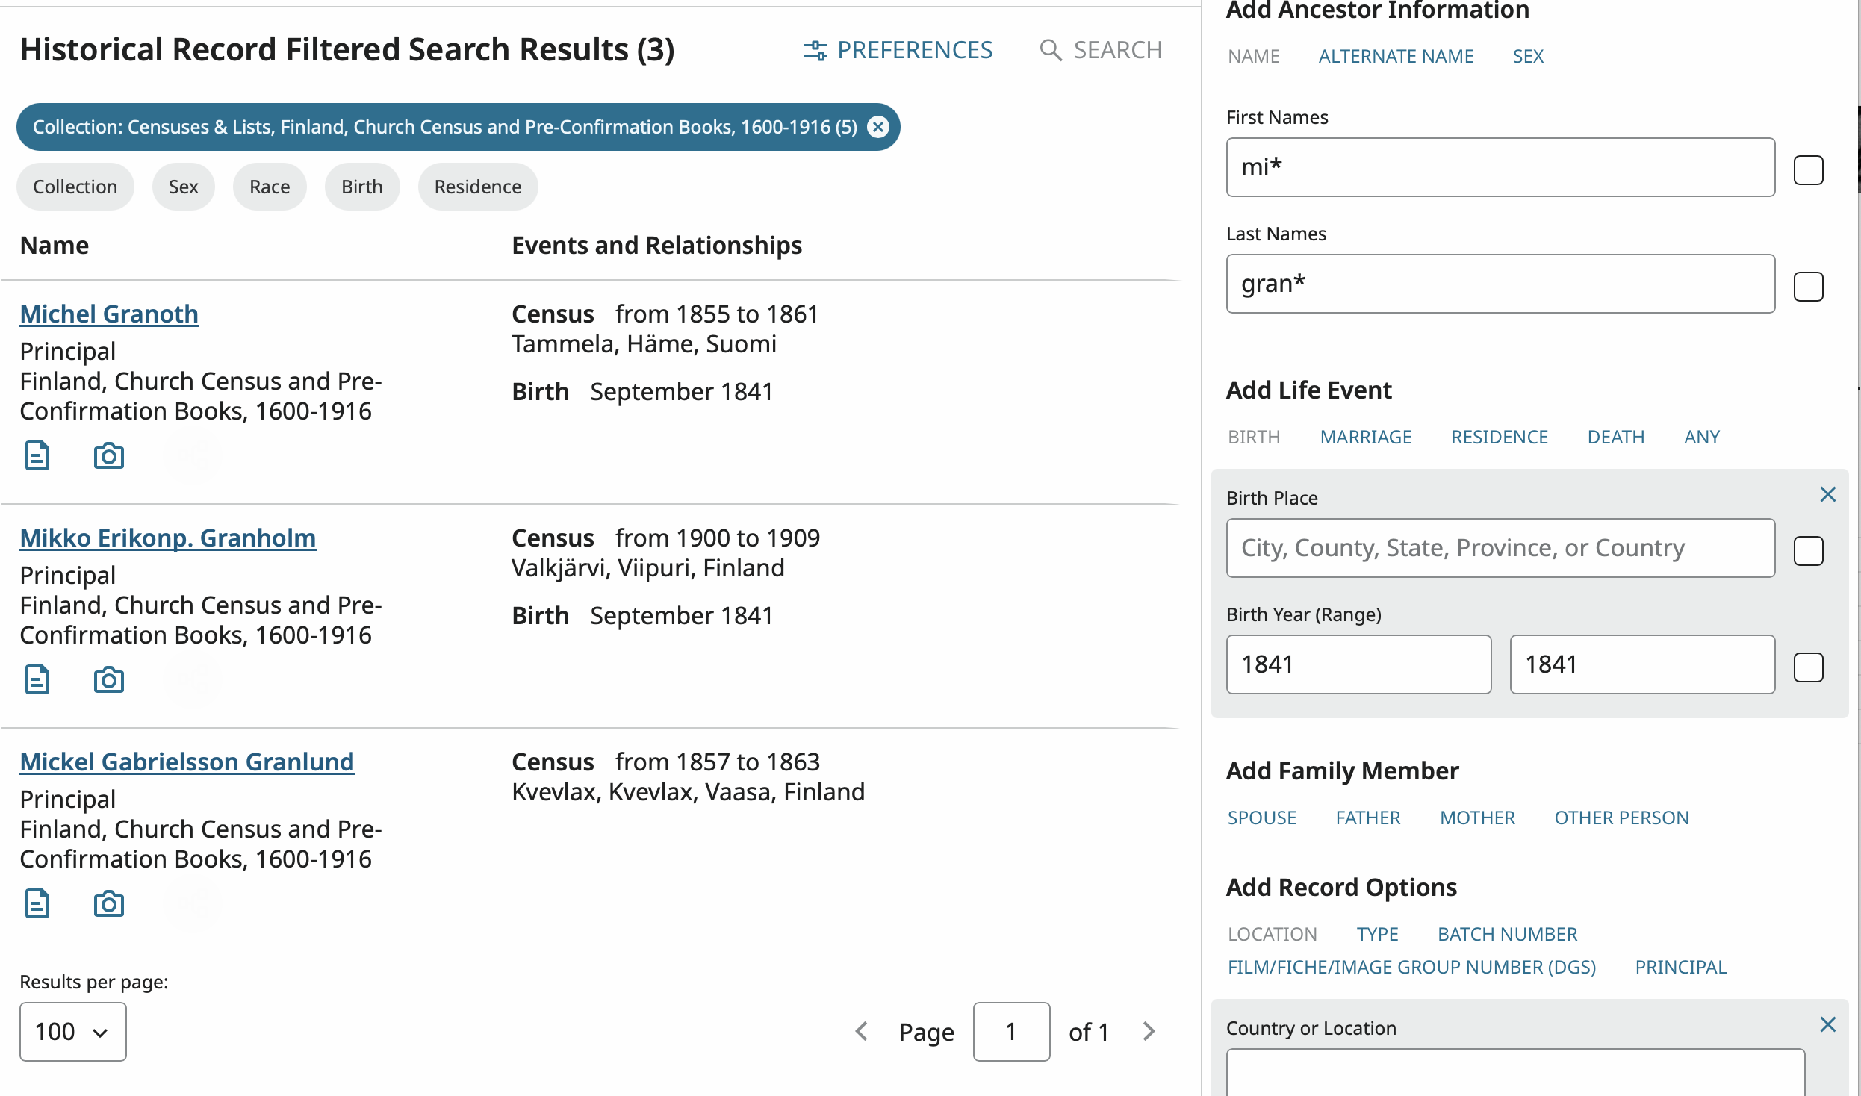Close the Birth Place section

pos(1827,494)
